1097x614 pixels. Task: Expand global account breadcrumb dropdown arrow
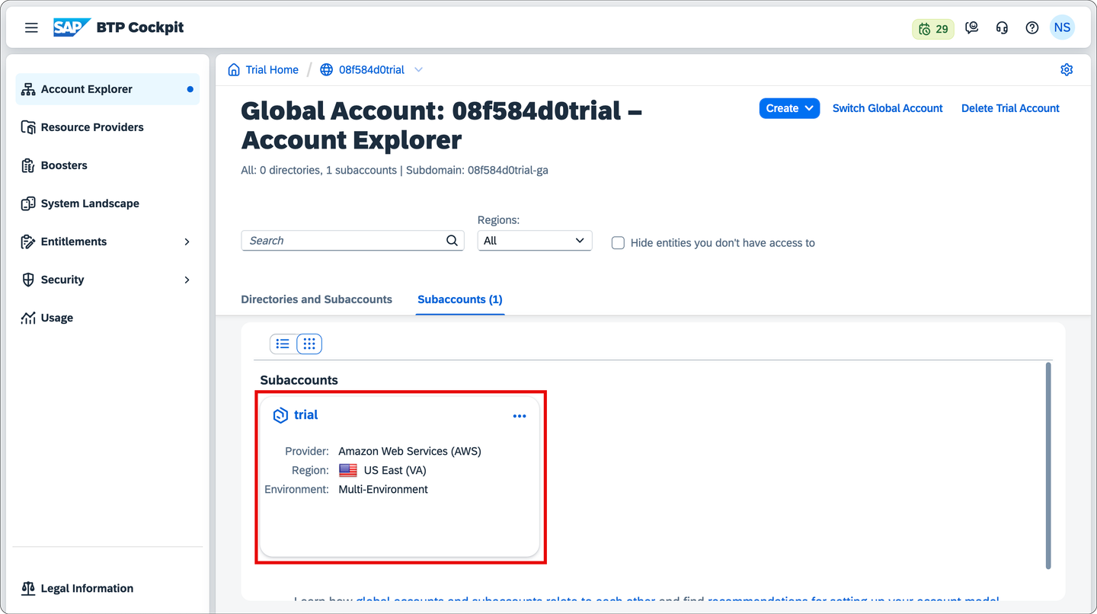(x=418, y=69)
